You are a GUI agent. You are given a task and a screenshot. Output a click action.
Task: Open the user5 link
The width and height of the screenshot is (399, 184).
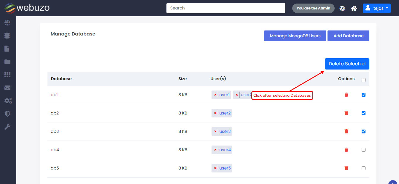225,168
